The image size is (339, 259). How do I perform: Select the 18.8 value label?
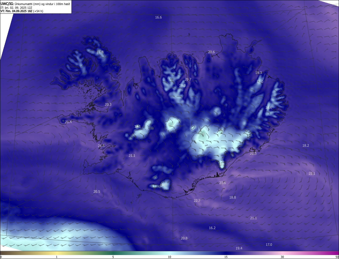tap(233, 197)
